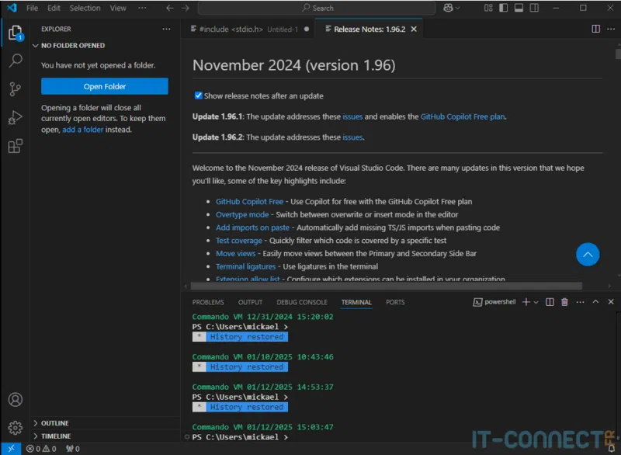This screenshot has width=621, height=455.
Task: Open the Accounts icon in Activity Bar
Action: (x=16, y=399)
